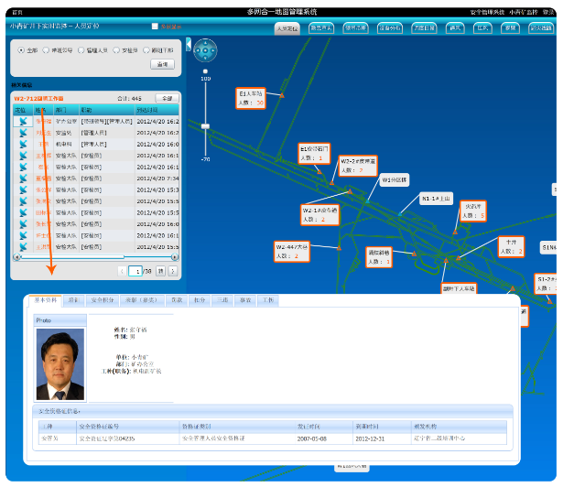Click the map zoom slider handle
Image resolution: width=563 pixels, height=487 pixels.
[205, 126]
